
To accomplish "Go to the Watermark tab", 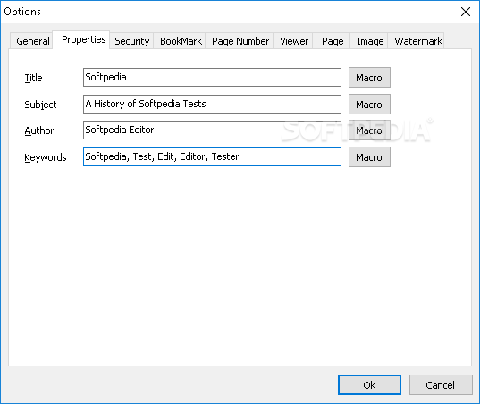I will click(417, 41).
